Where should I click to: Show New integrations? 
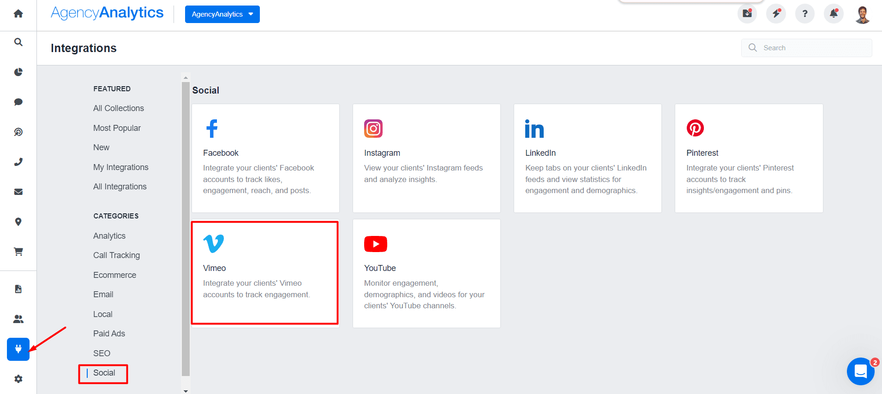coord(101,147)
